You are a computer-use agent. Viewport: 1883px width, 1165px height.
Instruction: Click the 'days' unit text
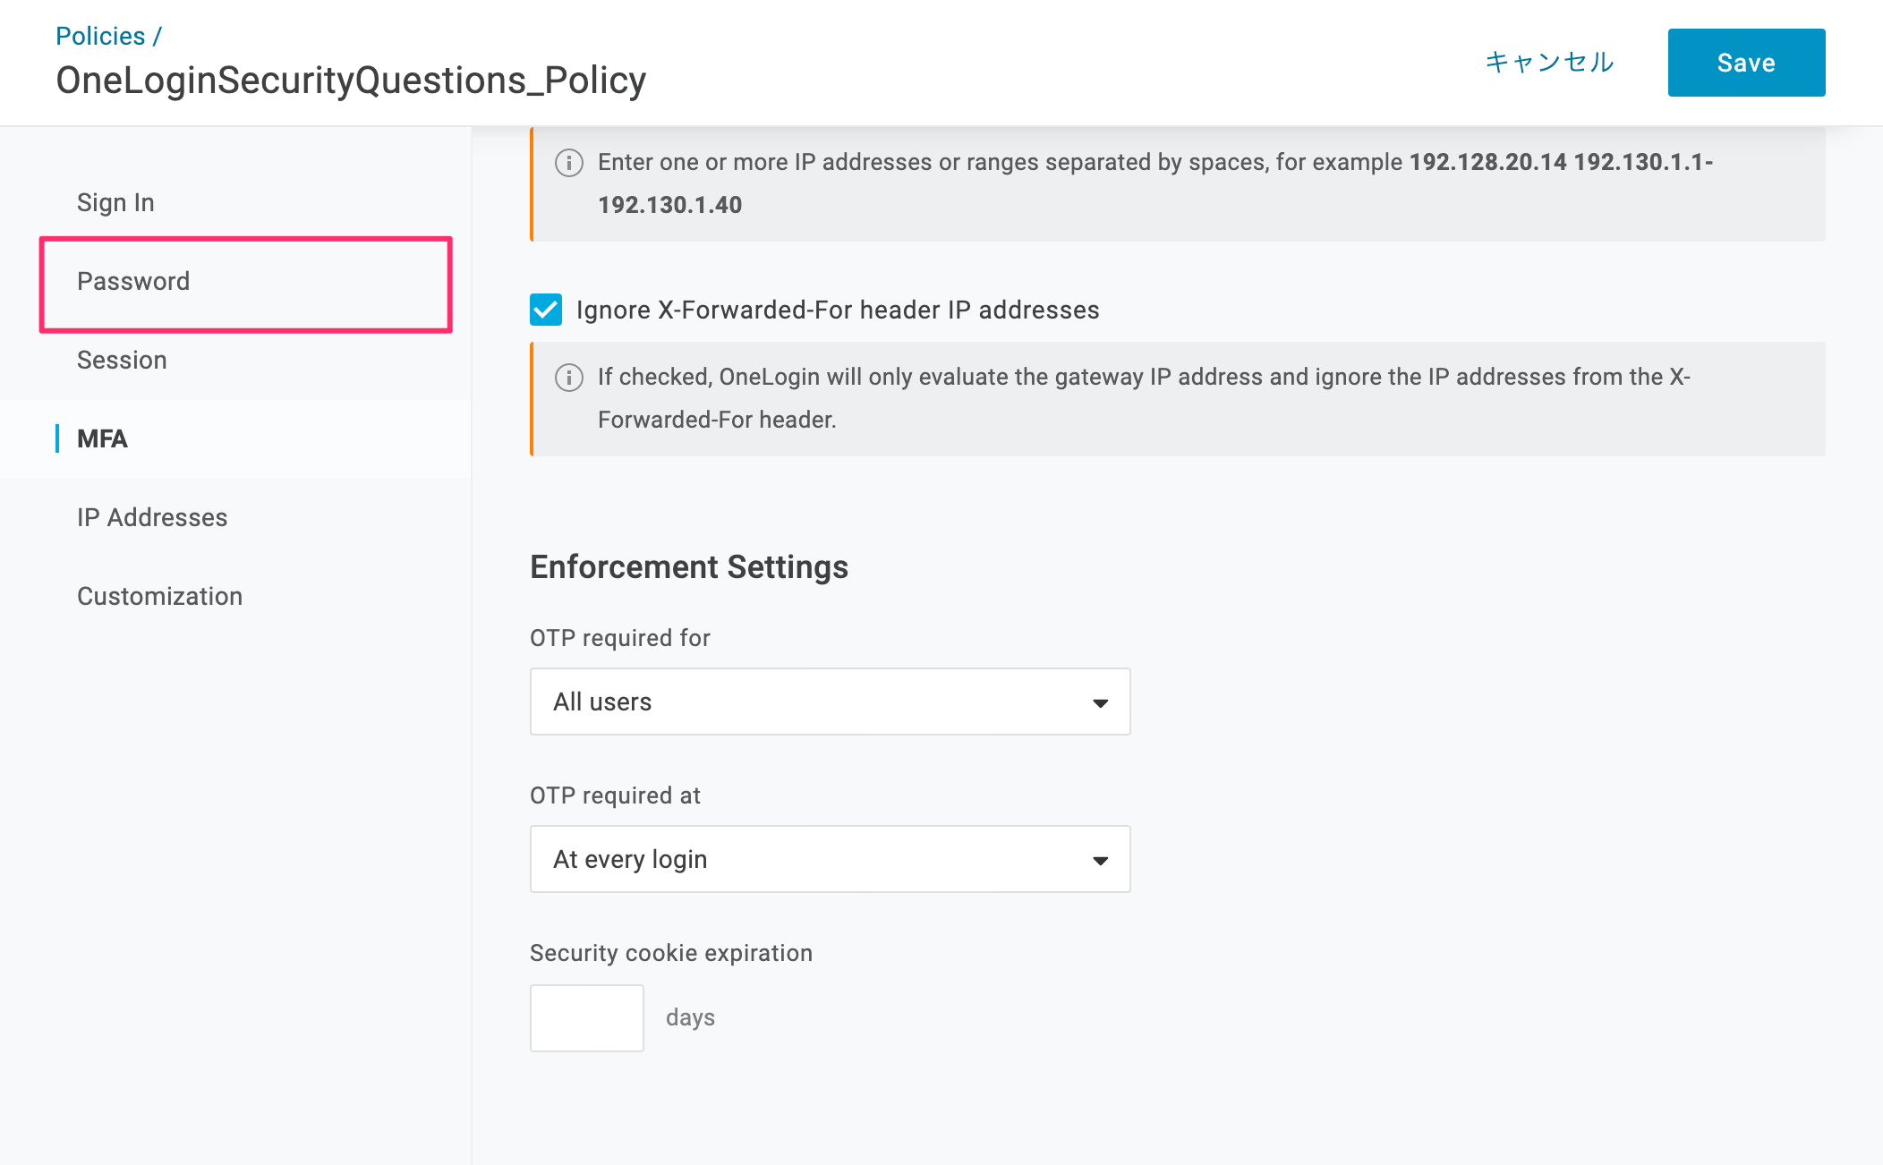pos(690,1017)
